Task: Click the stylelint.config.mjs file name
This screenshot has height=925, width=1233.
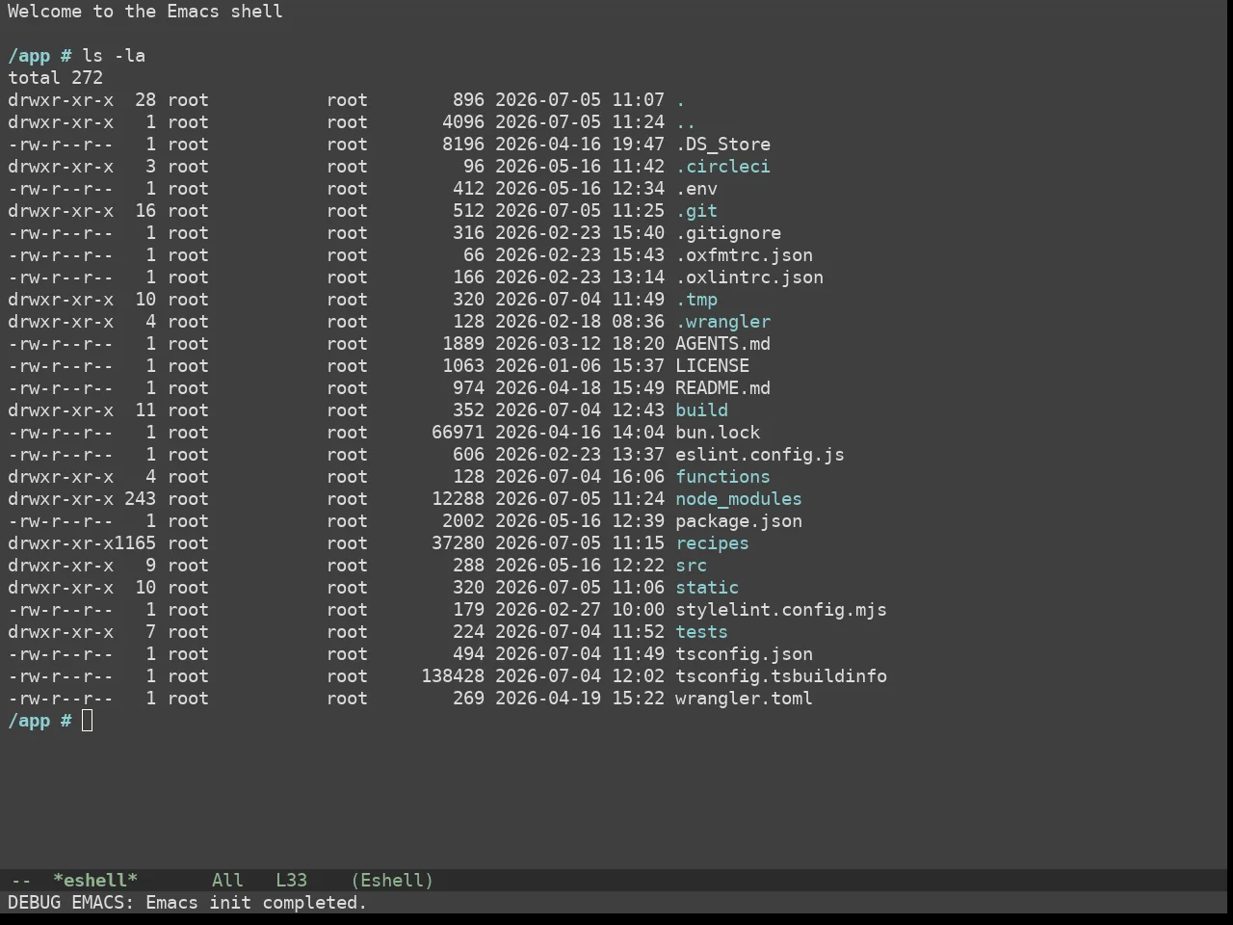Action: pos(781,610)
